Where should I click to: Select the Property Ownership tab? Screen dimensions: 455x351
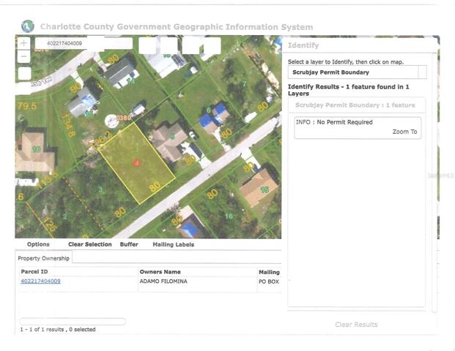tap(43, 258)
